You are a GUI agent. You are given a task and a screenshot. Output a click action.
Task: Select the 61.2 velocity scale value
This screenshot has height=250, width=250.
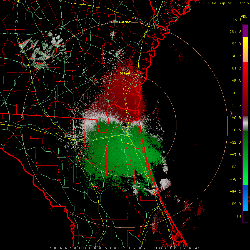[x=236, y=68]
